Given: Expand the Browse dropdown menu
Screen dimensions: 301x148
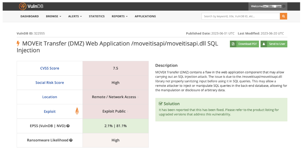Looking at the screenshot, I should pos(54,16).
